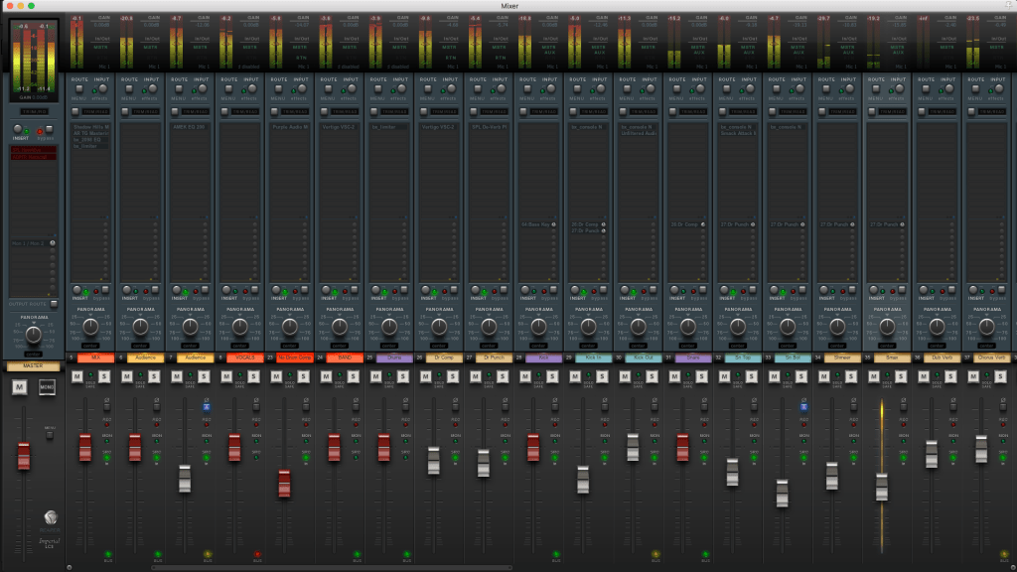
Task: Click the bus indicator at bottom of MIX channel
Action: 107,554
